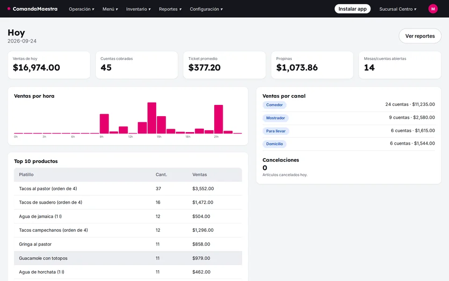The width and height of the screenshot is (449, 281).
Task: Click the date 2026-09-24
Action: coord(22,41)
